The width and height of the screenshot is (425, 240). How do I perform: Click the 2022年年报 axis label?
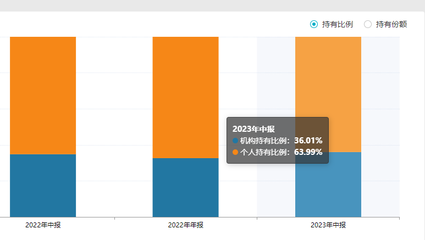click(x=185, y=225)
